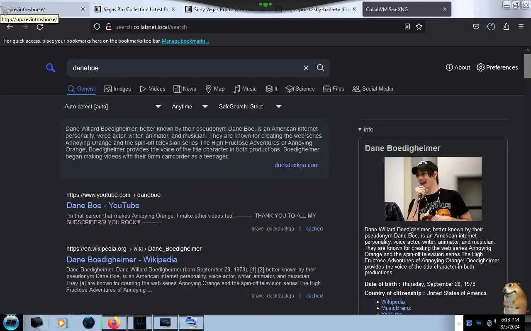The image size is (531, 331).
Task: Reload the current page
Action: (x=40, y=27)
